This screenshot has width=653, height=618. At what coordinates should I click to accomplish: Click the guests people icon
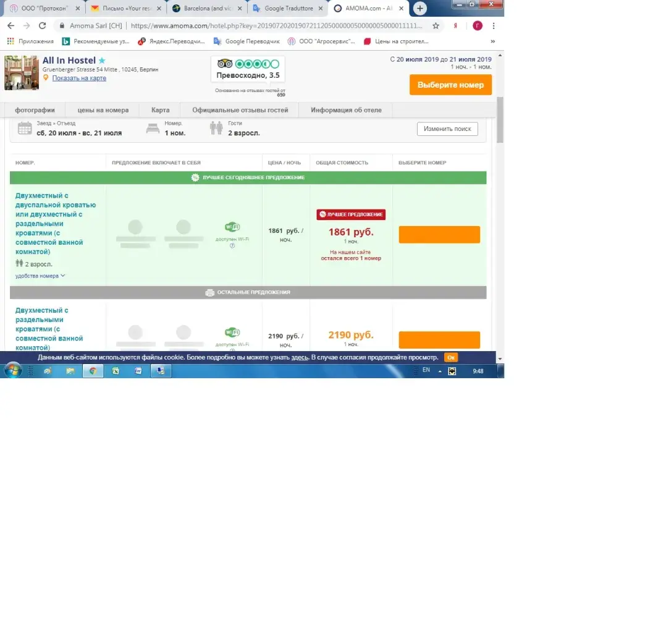pyautogui.click(x=216, y=128)
